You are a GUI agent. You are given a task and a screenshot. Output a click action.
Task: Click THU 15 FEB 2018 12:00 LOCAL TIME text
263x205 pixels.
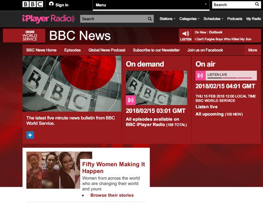coord(226,96)
